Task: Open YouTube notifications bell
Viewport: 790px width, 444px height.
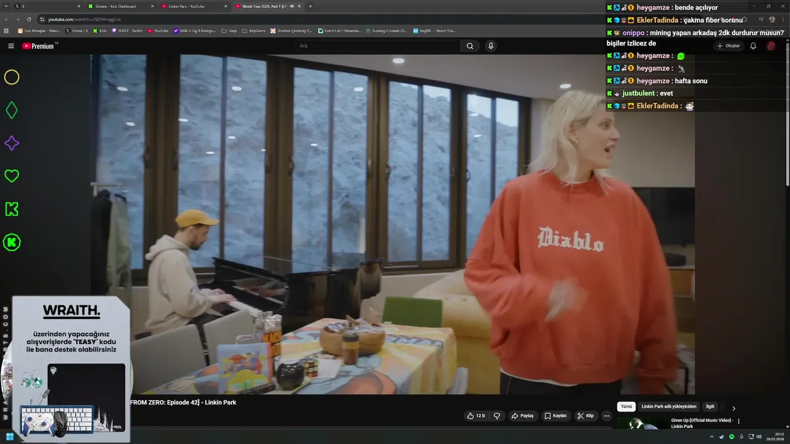Action: pyautogui.click(x=753, y=46)
